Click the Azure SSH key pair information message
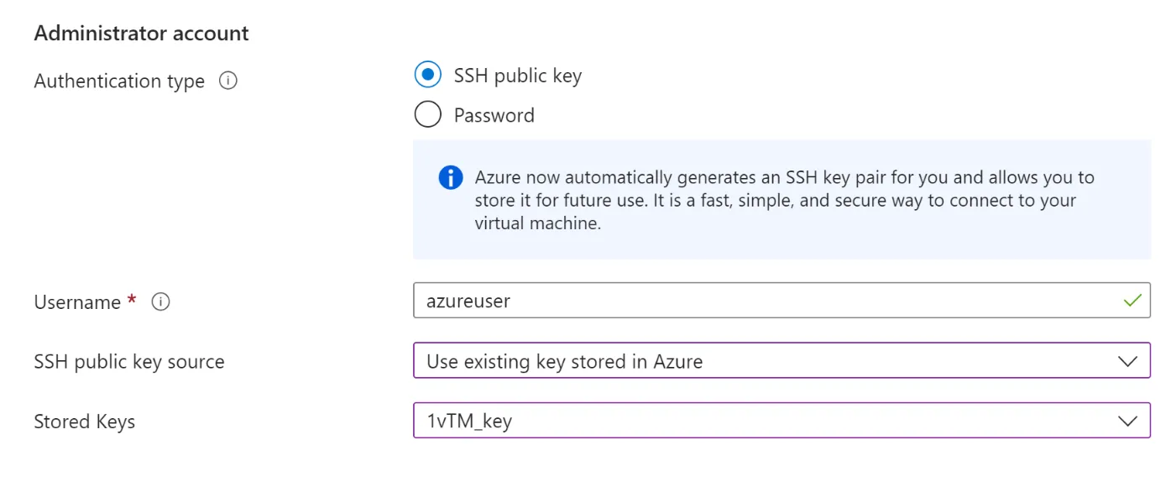Screen dimensions: 1176x487 click(x=784, y=201)
